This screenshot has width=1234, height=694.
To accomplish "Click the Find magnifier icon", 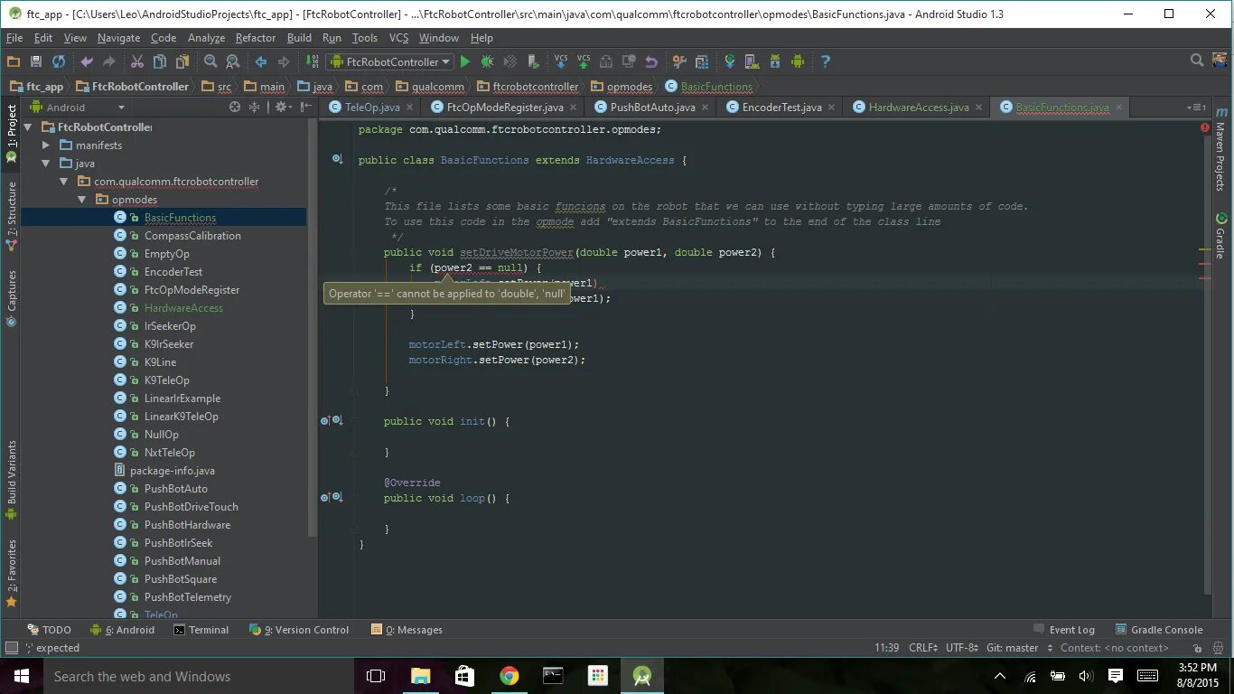I will click(x=210, y=61).
